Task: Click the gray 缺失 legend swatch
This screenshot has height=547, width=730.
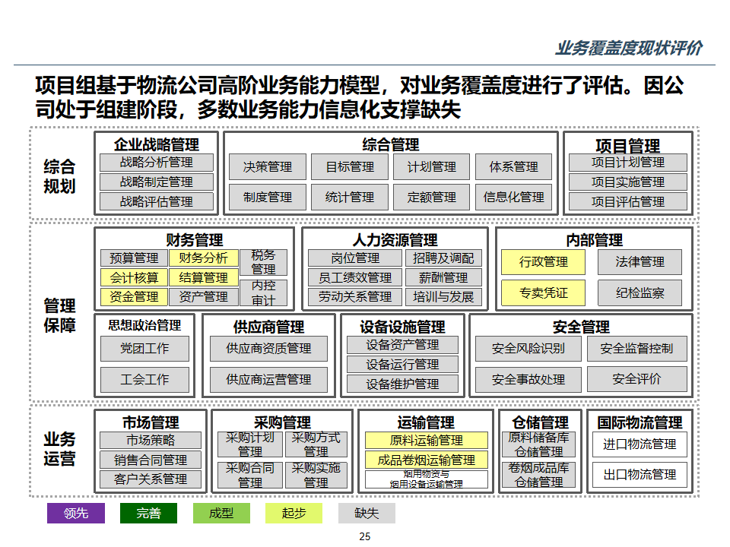Action: click(x=367, y=513)
